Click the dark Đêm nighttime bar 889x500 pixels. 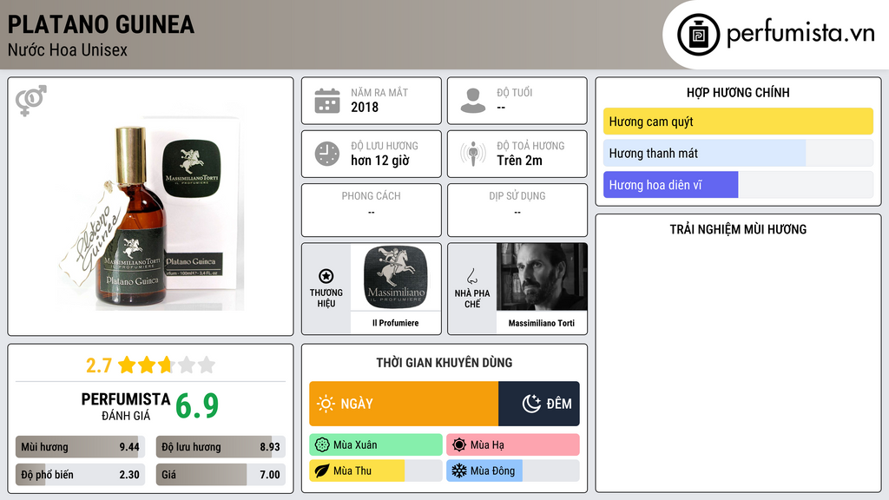539,404
